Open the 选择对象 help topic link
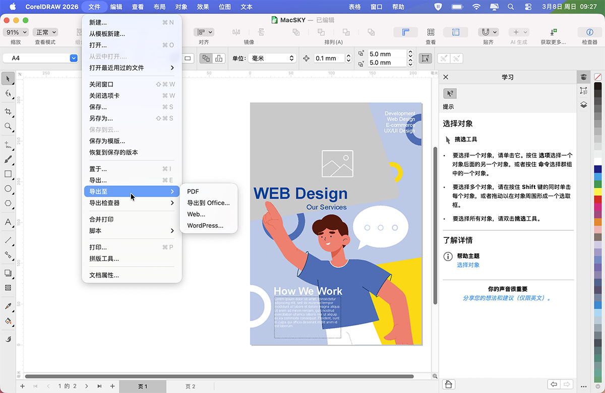Image resolution: width=605 pixels, height=393 pixels. pyautogui.click(x=468, y=265)
